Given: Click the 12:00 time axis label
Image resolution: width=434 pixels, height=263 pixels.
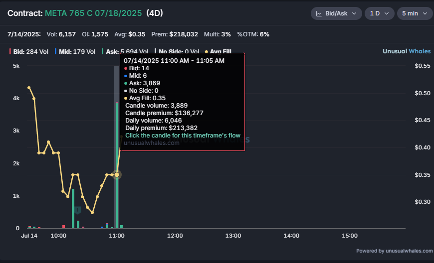Looking at the screenshot, I should click(175, 236).
